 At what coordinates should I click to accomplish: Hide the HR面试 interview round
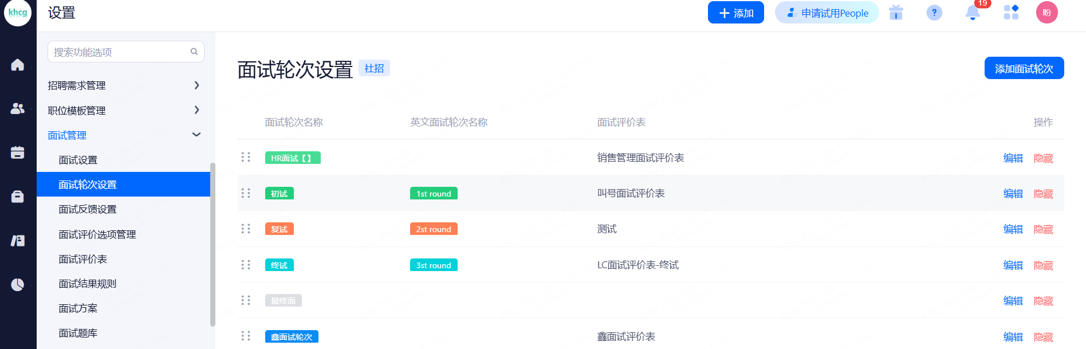coord(1043,158)
